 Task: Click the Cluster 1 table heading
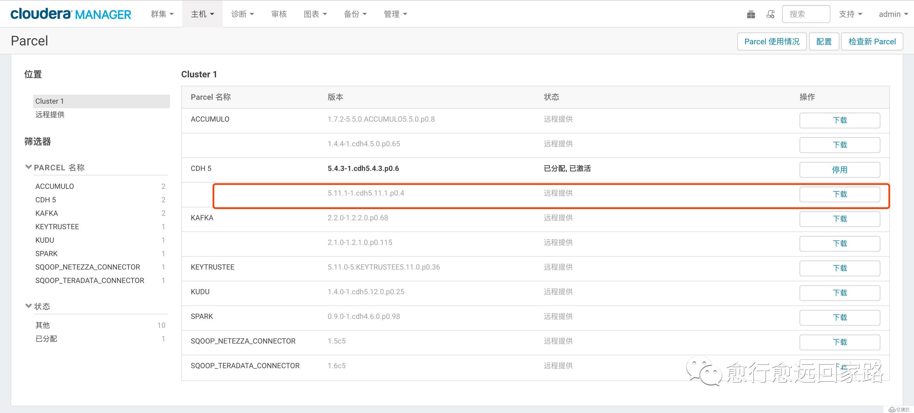[199, 74]
